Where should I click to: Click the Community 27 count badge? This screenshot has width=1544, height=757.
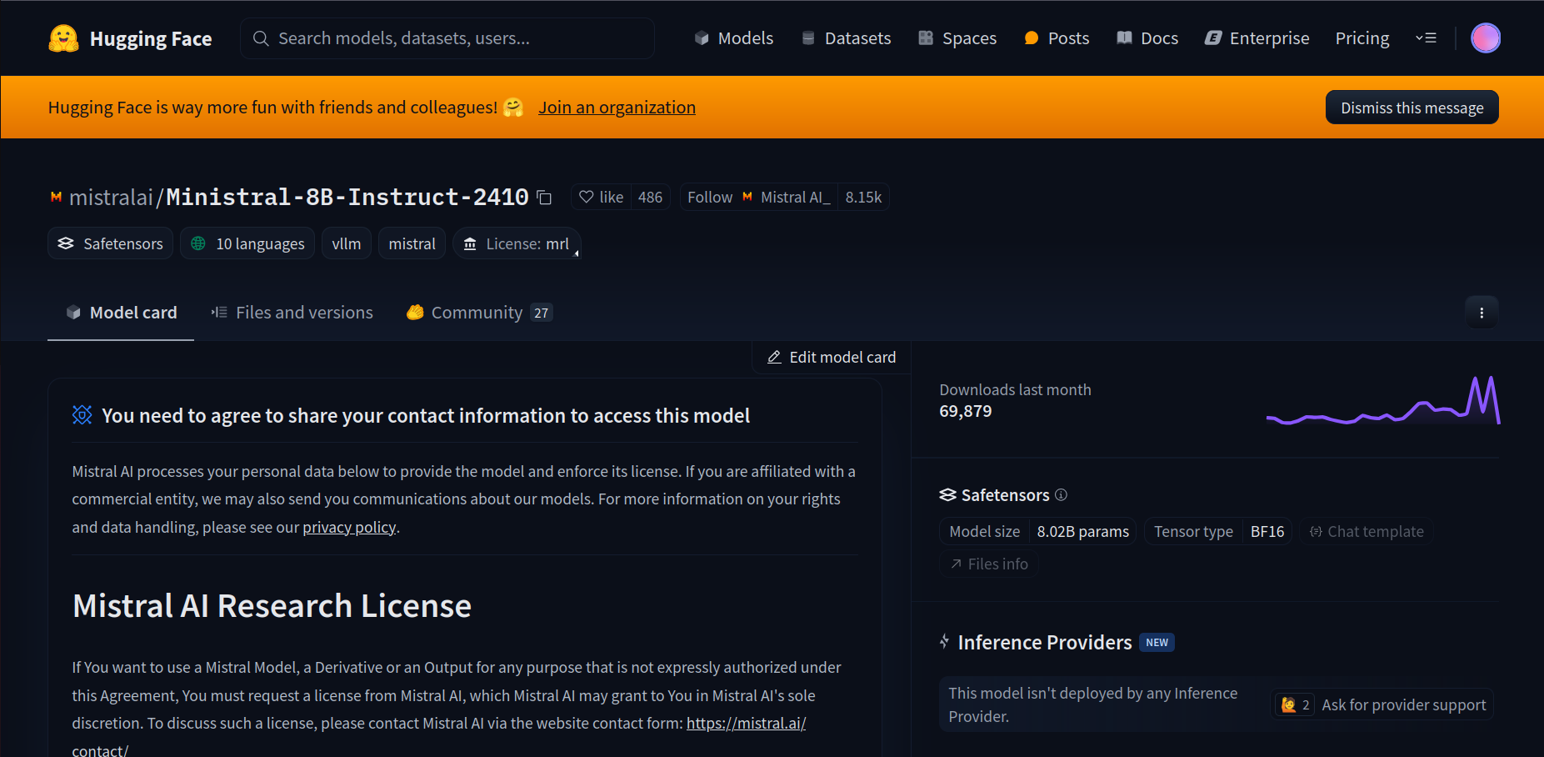click(542, 313)
